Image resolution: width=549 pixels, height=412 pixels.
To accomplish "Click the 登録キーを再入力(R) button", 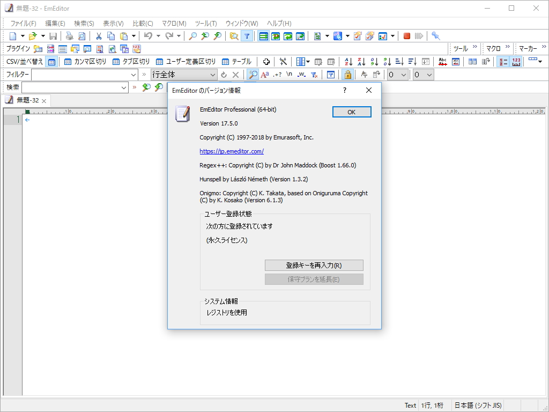I will 314,265.
